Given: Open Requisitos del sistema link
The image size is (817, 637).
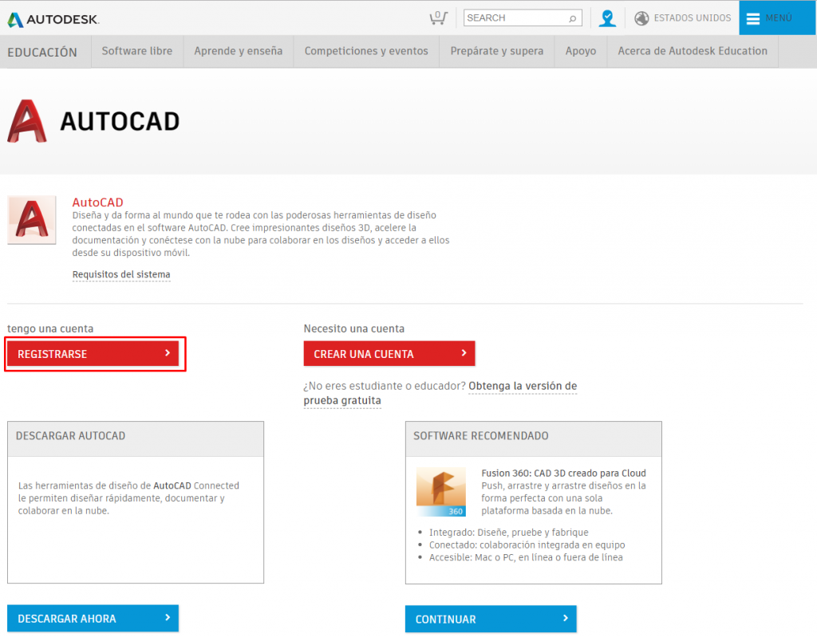Looking at the screenshot, I should (121, 274).
